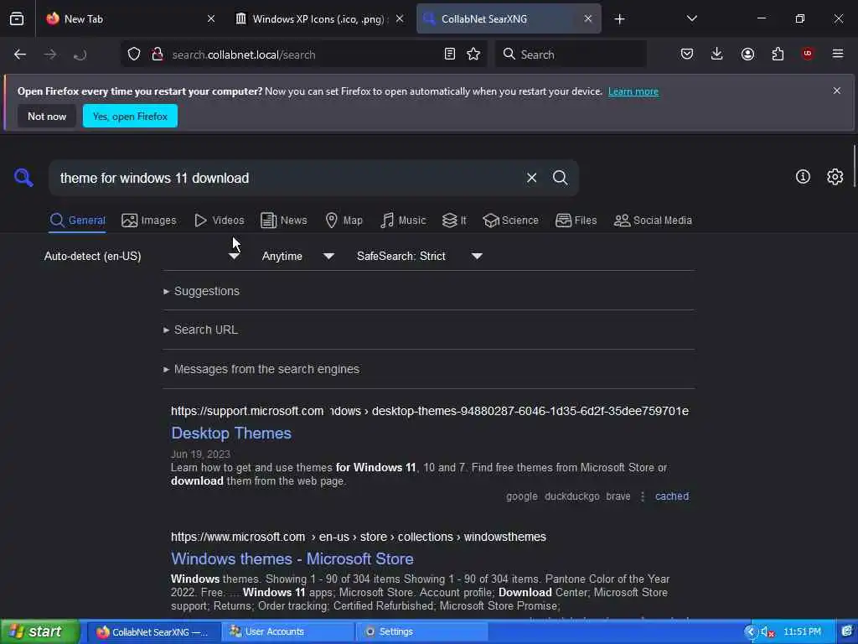View site security lock info
Screen dimensions: 858x644
tap(158, 55)
